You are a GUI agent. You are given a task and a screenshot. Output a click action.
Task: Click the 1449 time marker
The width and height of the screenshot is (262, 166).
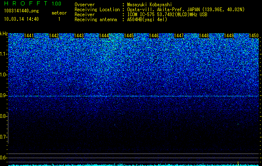[229, 36]
